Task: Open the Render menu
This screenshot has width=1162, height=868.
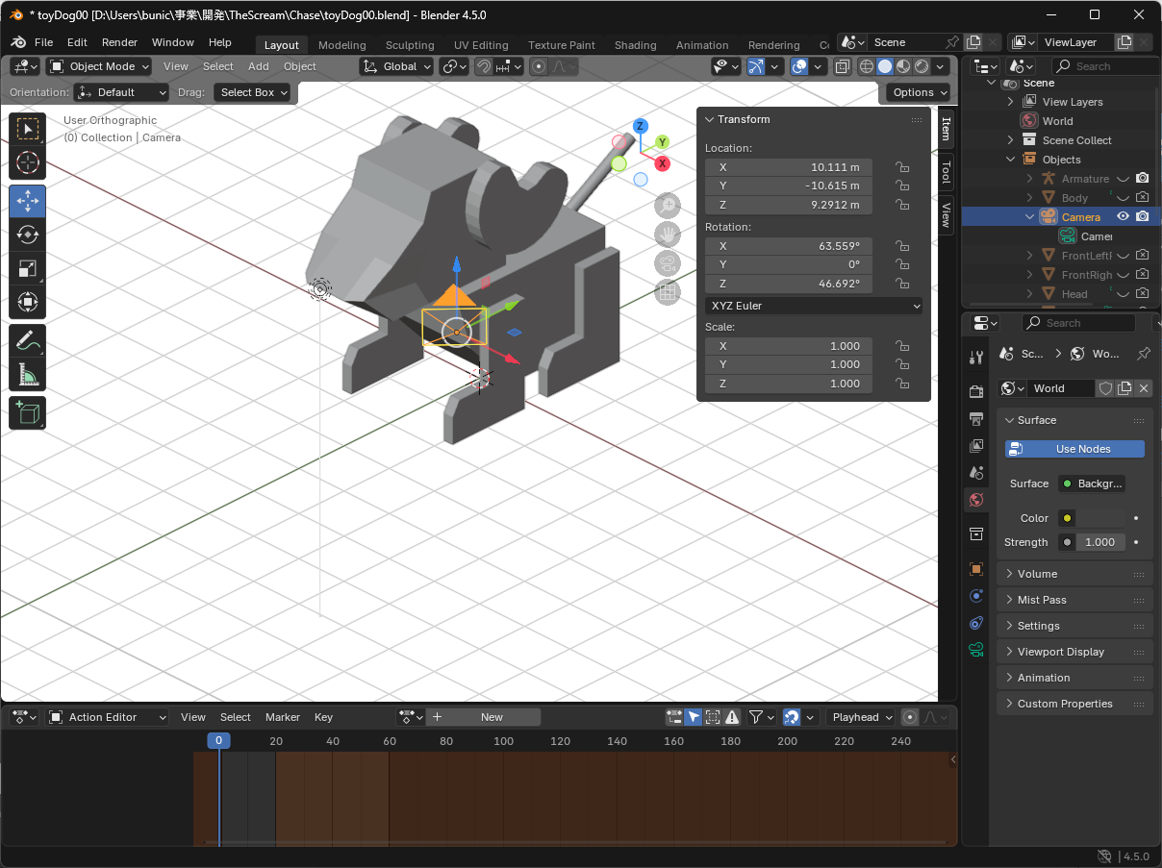Action: point(119,42)
